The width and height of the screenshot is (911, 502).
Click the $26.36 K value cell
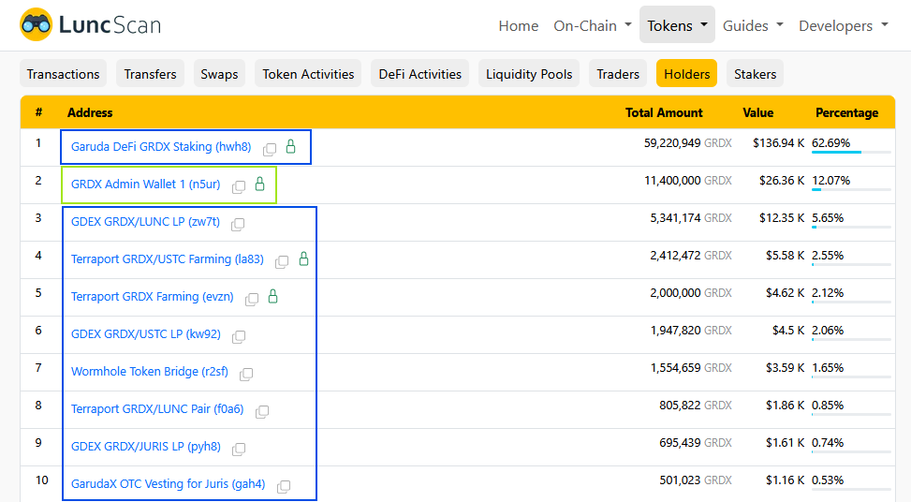click(x=782, y=181)
